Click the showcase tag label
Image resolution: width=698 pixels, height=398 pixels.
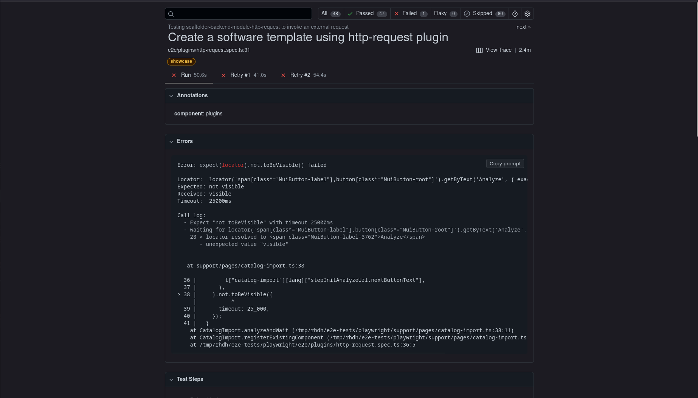[x=181, y=61]
